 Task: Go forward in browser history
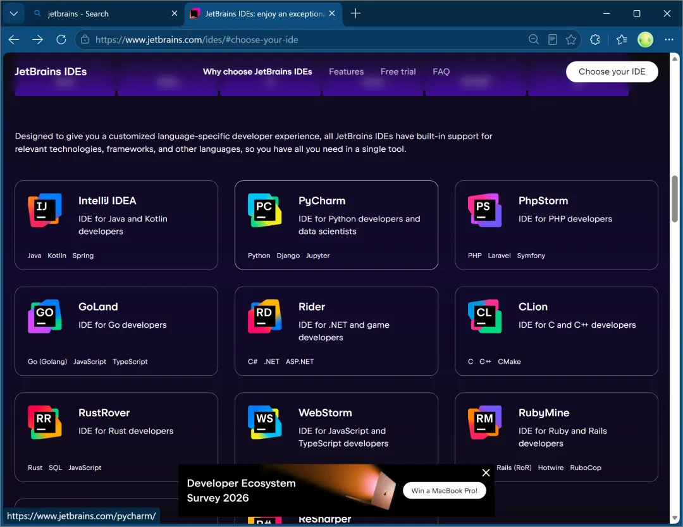(37, 40)
